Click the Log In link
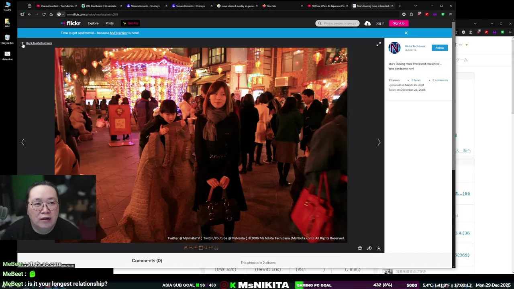The width and height of the screenshot is (514, 289). pos(380,23)
